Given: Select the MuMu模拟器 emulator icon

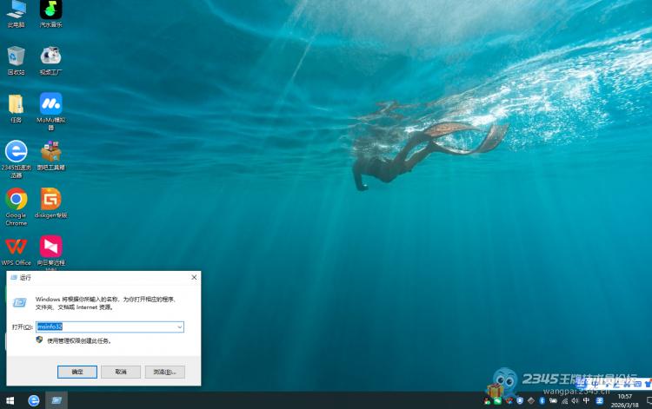Looking at the screenshot, I should [50, 104].
